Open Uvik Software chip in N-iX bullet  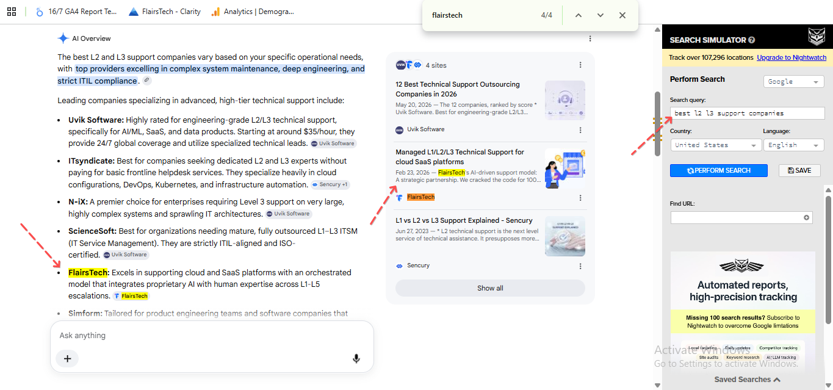pyautogui.click(x=289, y=214)
